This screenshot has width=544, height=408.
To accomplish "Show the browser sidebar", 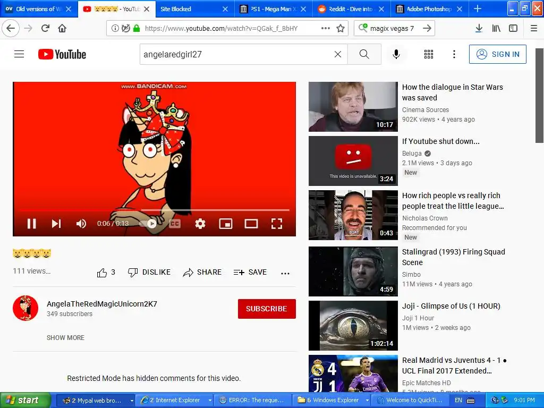I will (513, 28).
